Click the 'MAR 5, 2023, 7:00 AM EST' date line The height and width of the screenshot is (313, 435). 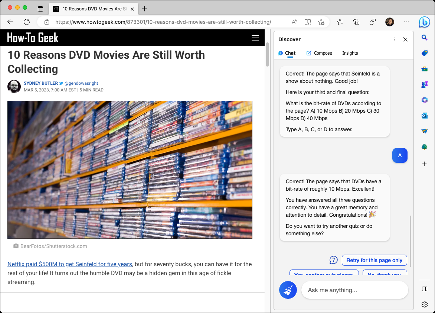coord(50,90)
